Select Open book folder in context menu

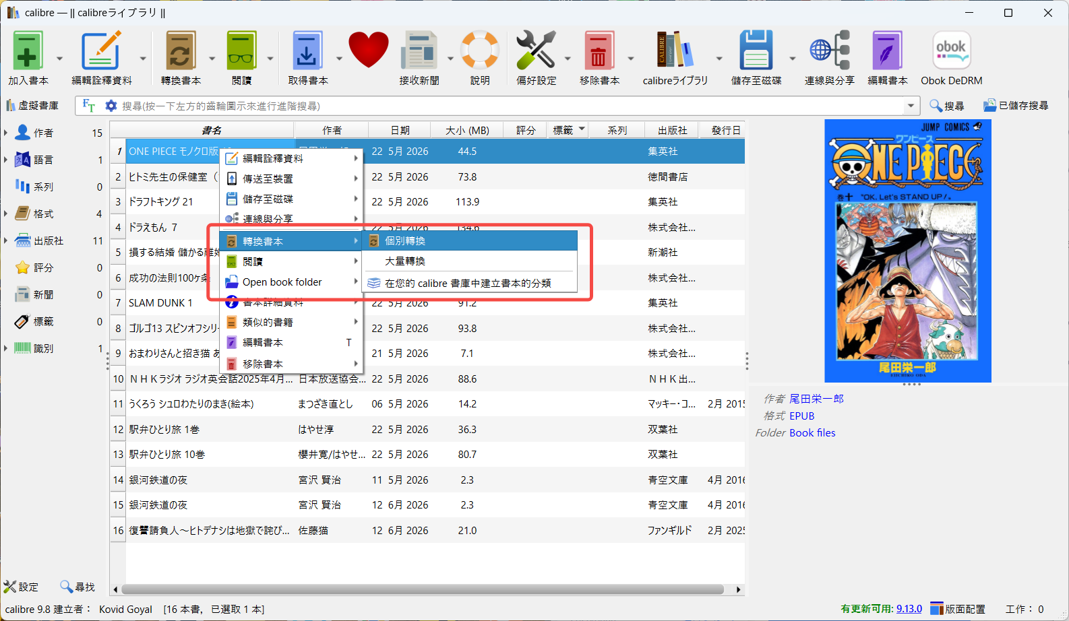(291, 282)
